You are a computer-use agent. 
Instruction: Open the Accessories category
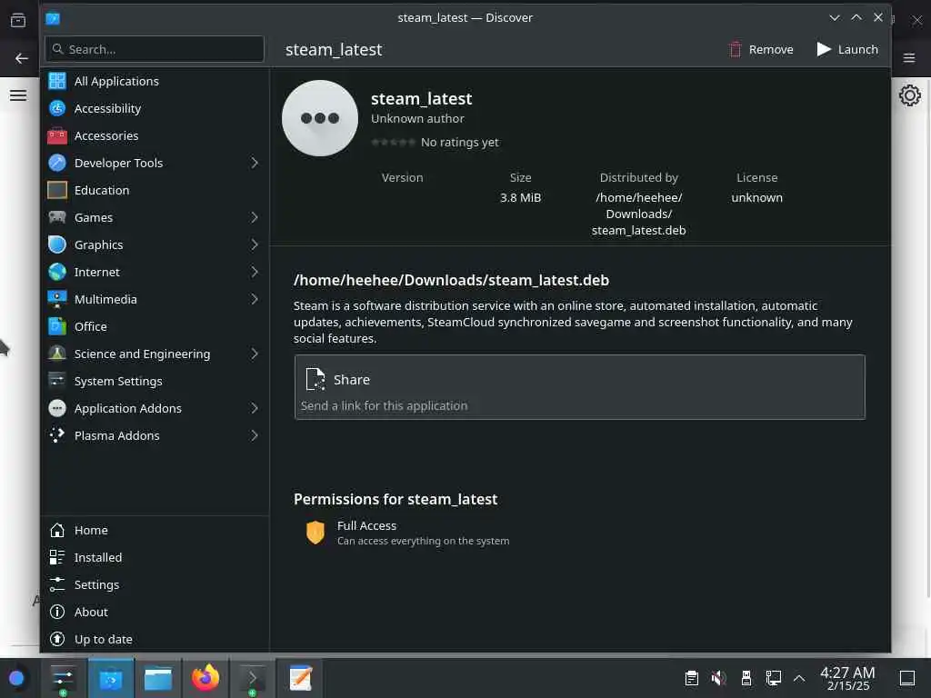[155, 135]
